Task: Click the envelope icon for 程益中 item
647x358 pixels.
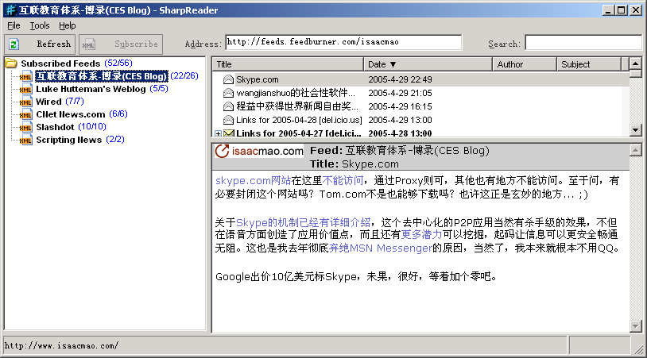Action: [x=228, y=106]
